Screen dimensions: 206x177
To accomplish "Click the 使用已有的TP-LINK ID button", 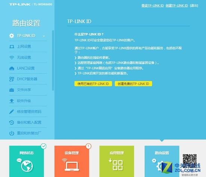I will coord(93,84).
